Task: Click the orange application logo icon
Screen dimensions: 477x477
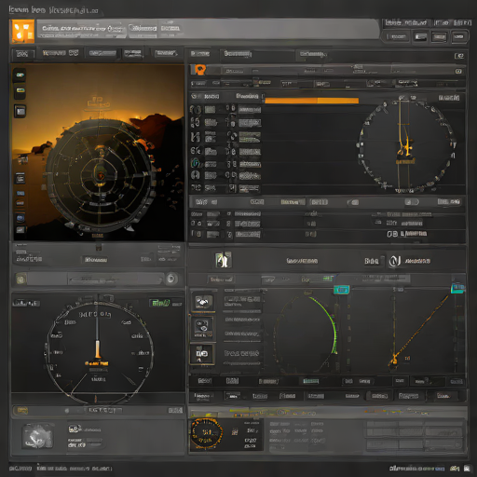Action: pyautogui.click(x=23, y=32)
